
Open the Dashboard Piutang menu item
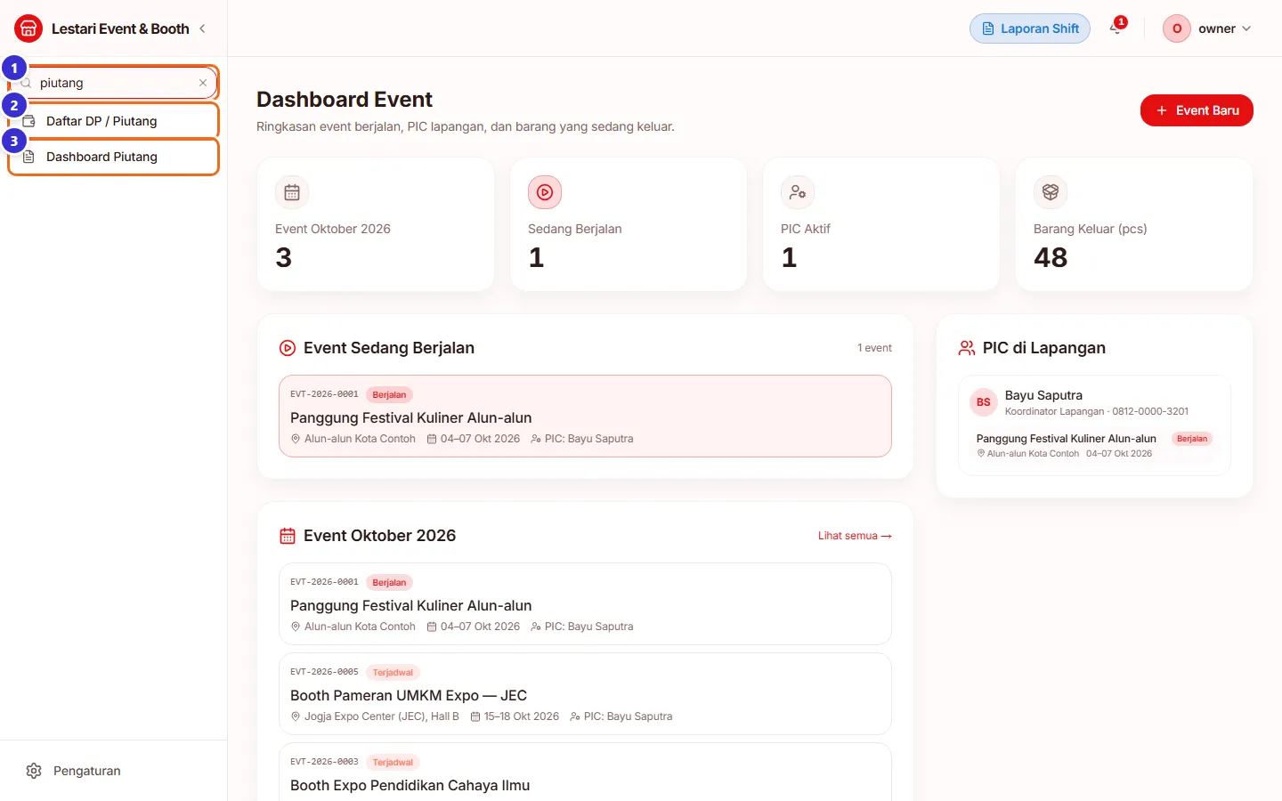[114, 157]
